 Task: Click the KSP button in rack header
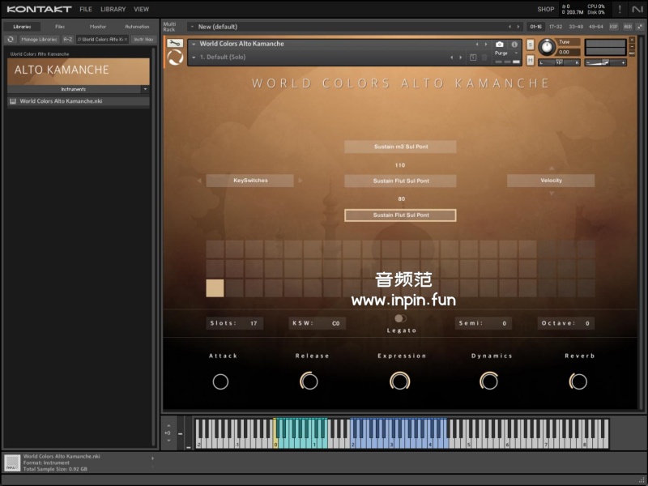tap(613, 26)
